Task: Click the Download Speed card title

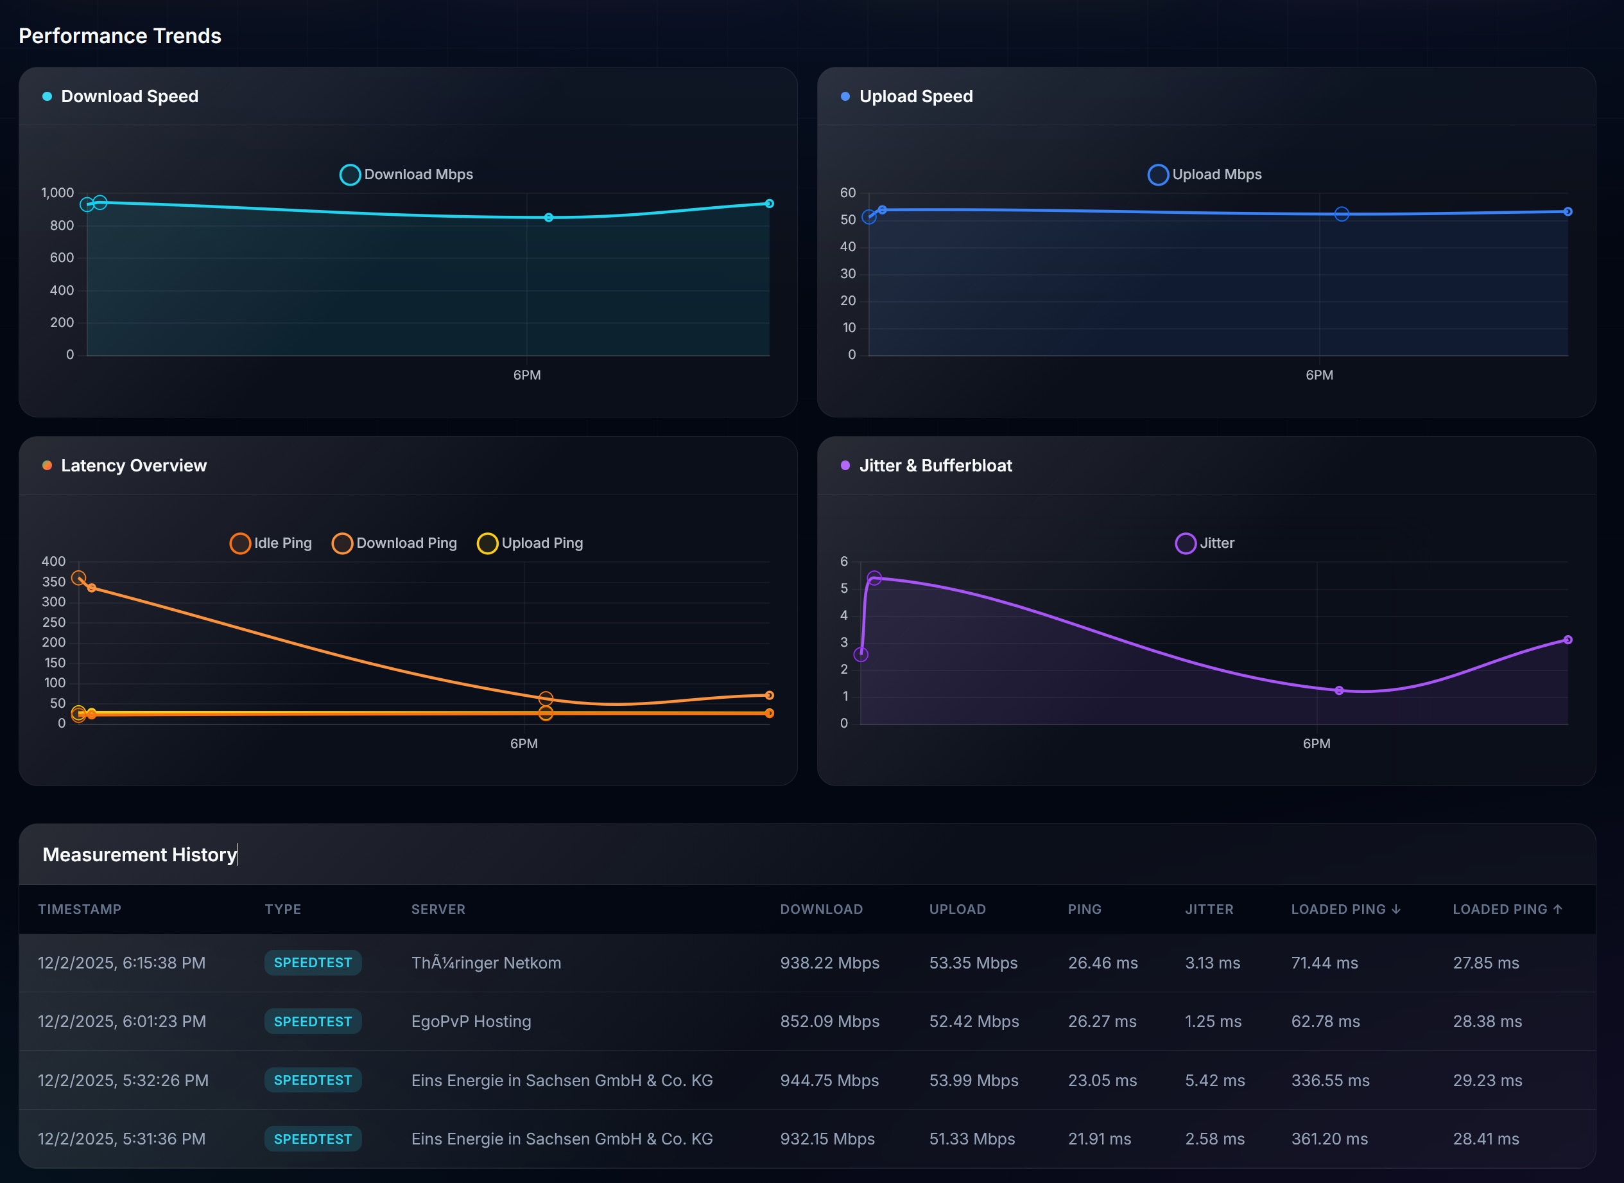Action: tap(130, 97)
